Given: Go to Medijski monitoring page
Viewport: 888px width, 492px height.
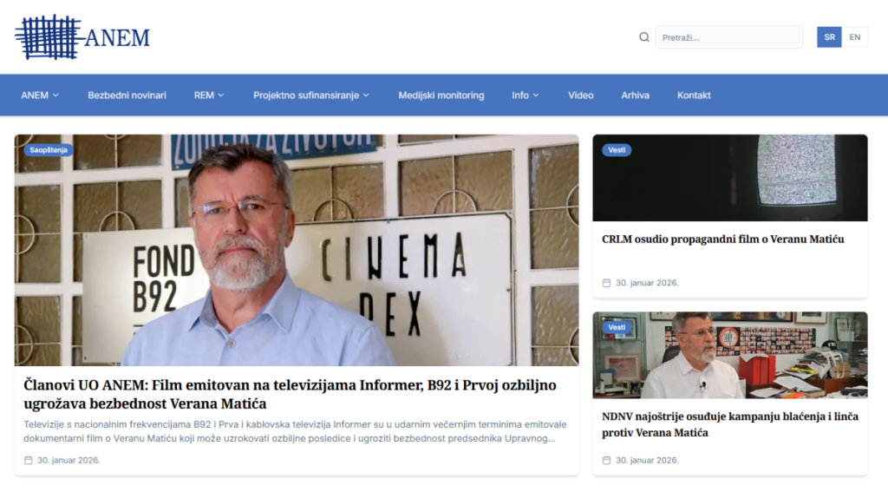Looking at the screenshot, I should tap(441, 95).
